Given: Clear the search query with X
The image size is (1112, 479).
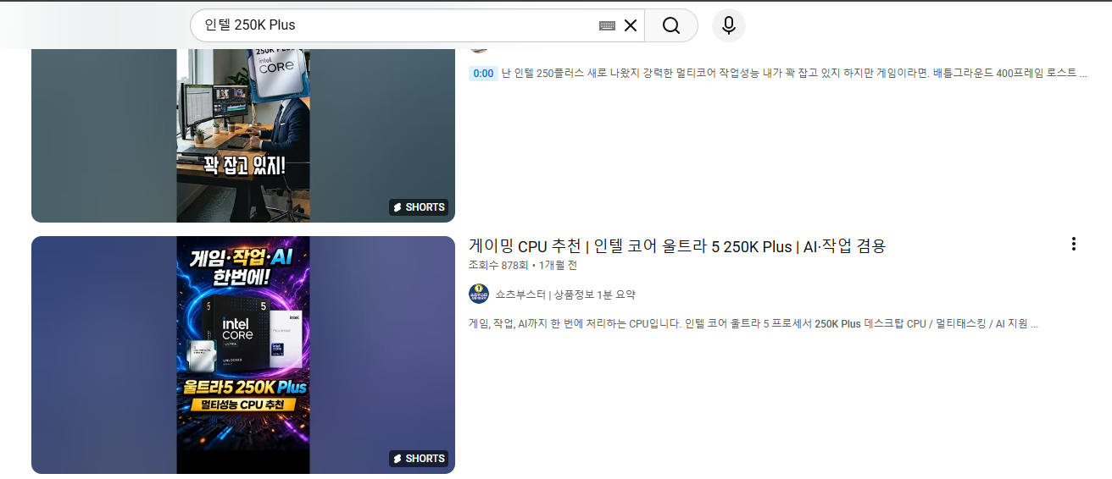Looking at the screenshot, I should point(631,25).
